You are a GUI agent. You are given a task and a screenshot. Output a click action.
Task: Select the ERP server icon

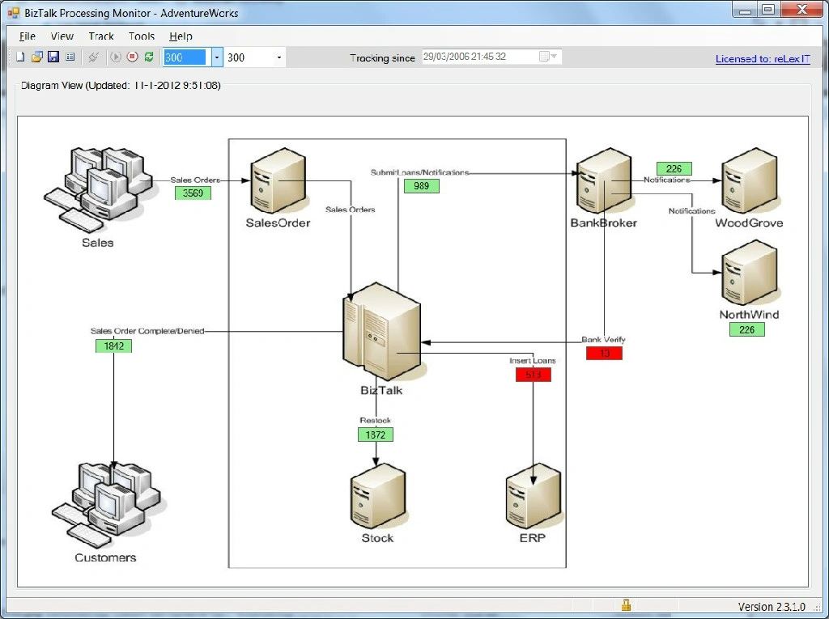point(533,496)
